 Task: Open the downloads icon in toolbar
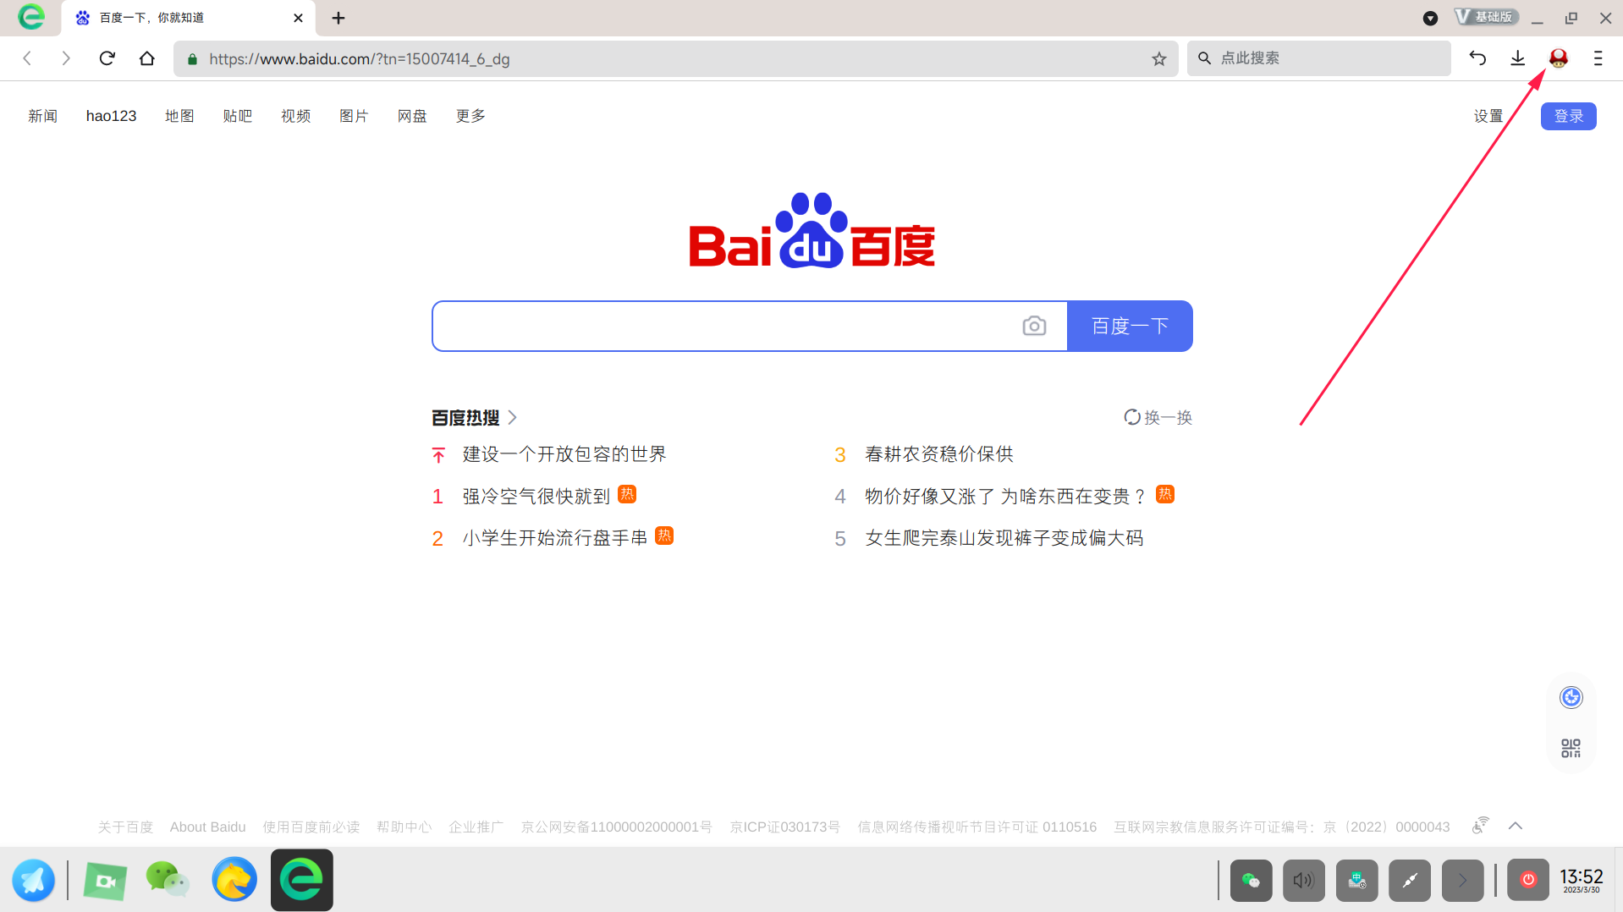click(1518, 58)
